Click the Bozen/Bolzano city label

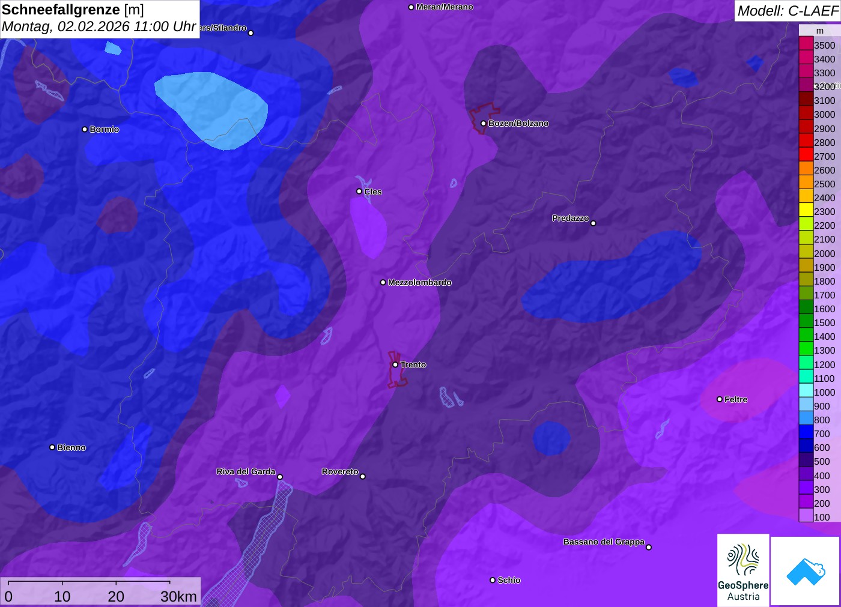pos(518,123)
